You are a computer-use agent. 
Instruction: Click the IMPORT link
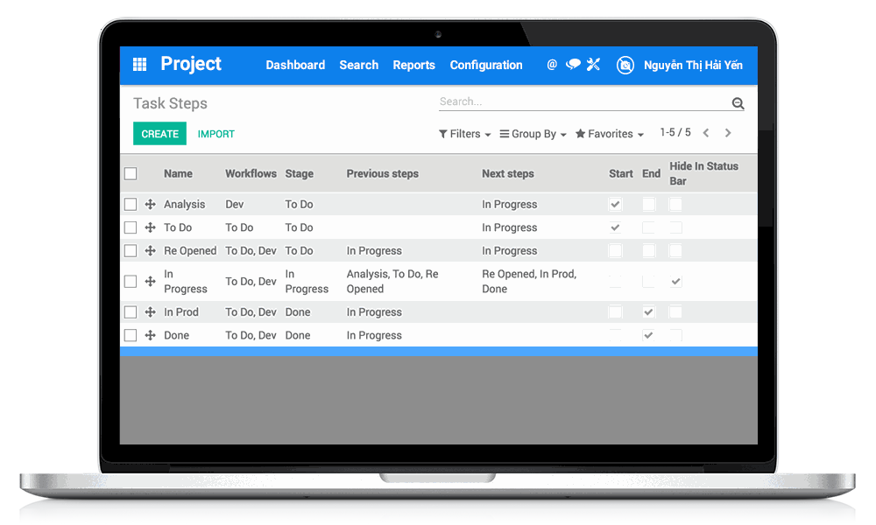point(215,134)
